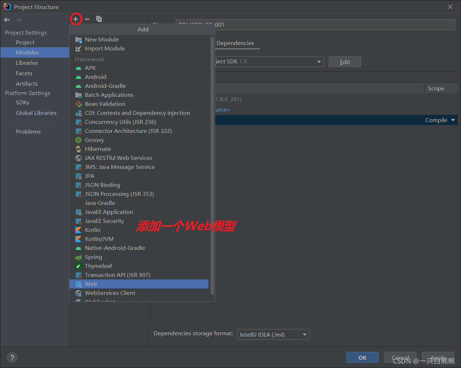Open SDKs under Platform Settings
The width and height of the screenshot is (461, 368).
click(x=35, y=103)
